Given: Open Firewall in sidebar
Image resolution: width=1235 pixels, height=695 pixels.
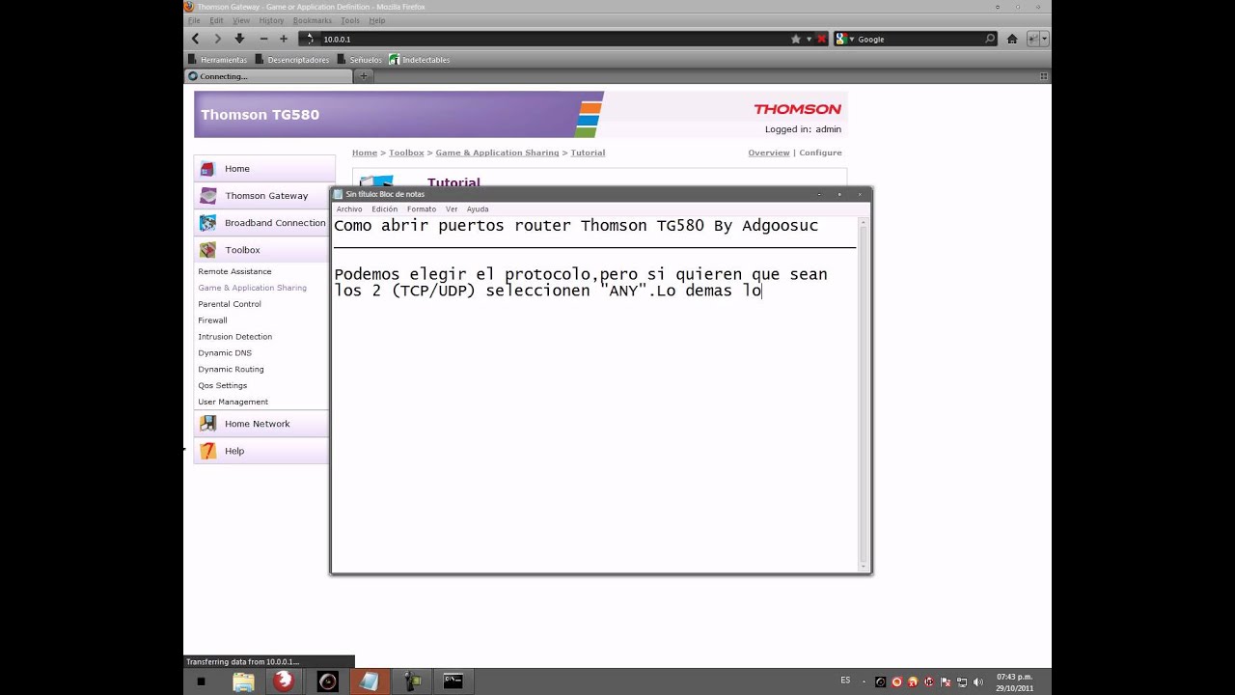Looking at the screenshot, I should (x=212, y=320).
